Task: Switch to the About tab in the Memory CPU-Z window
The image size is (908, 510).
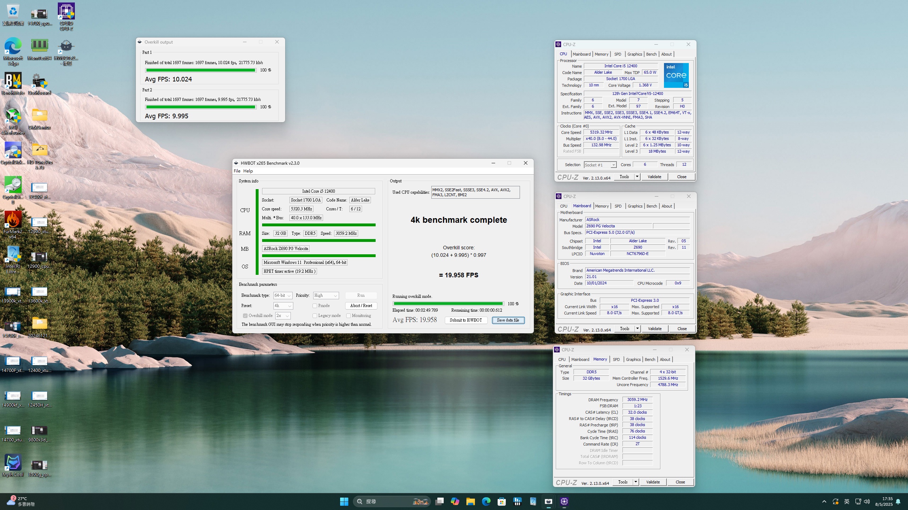Action: click(x=665, y=359)
